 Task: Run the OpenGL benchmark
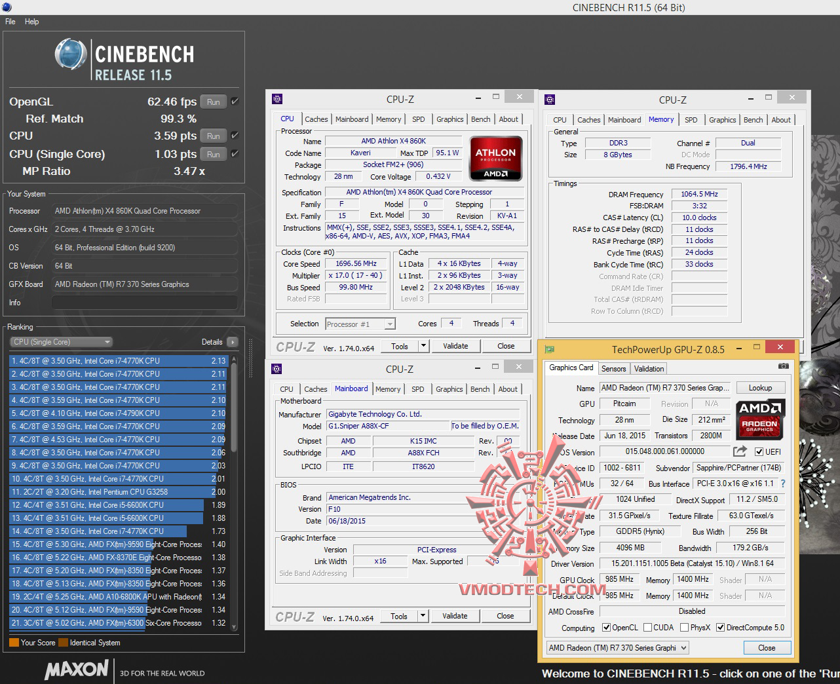214,102
